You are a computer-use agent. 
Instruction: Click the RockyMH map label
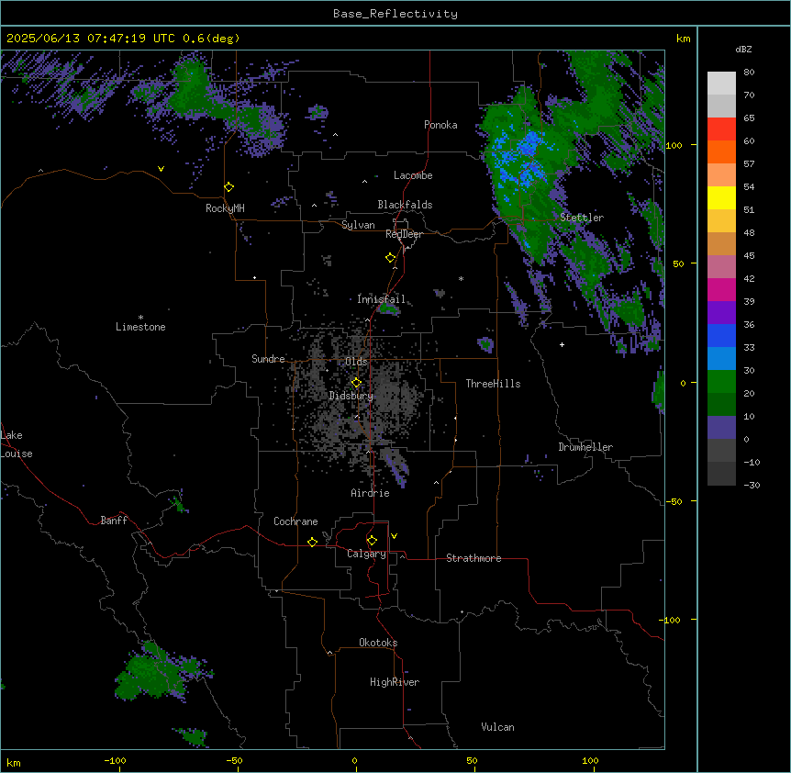point(225,207)
